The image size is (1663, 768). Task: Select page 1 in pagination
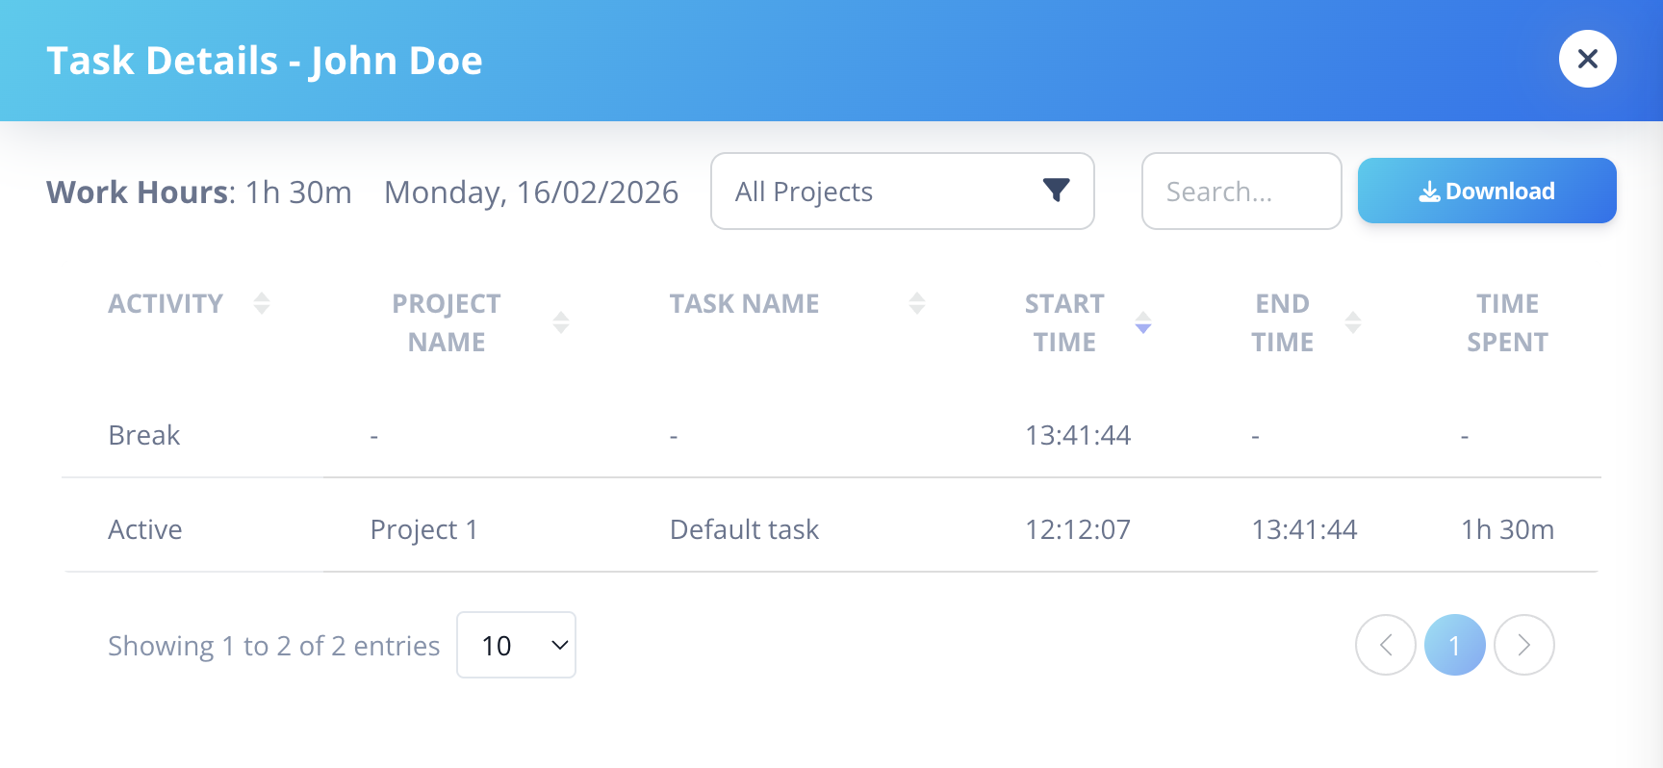[x=1455, y=645]
